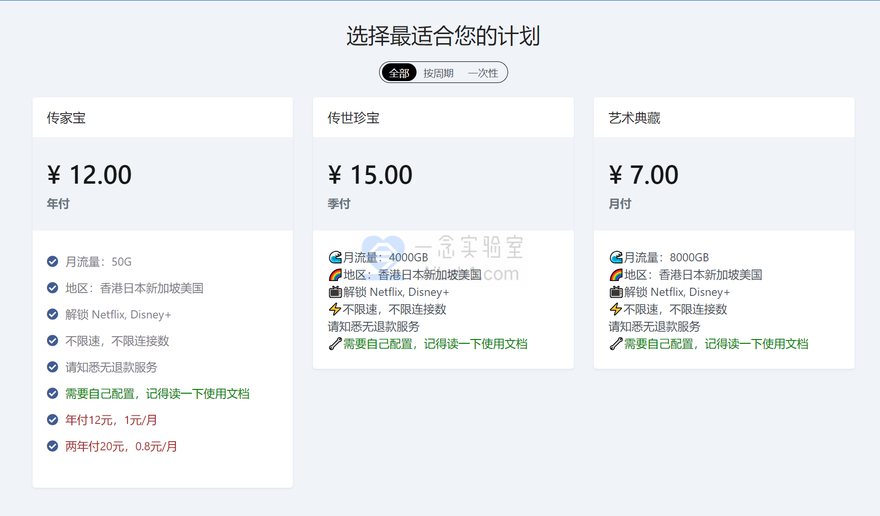This screenshot has height=516, width=880.
Task: Click the 选择最适合您的计划 heading
Action: coord(443,36)
